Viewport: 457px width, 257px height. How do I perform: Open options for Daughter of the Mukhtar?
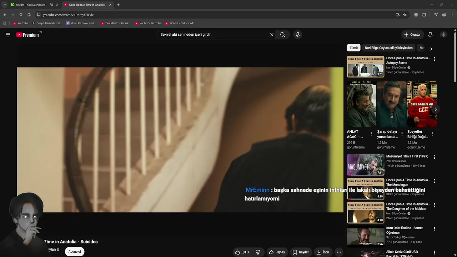(435, 205)
